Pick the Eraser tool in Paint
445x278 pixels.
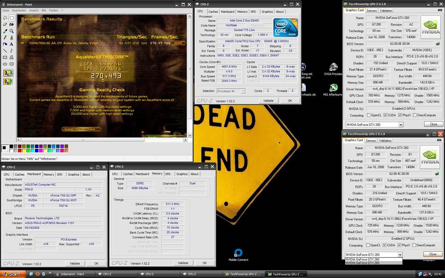point(5,24)
